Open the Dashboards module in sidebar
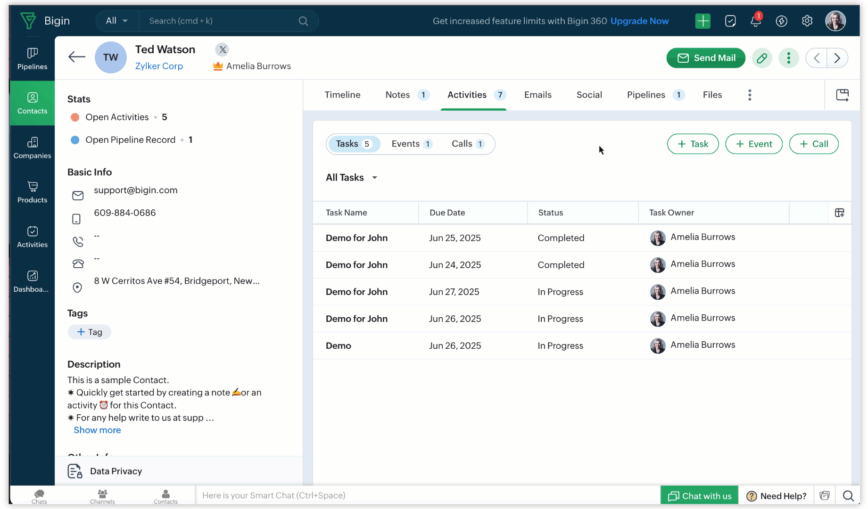This screenshot has width=868, height=509. pos(32,281)
